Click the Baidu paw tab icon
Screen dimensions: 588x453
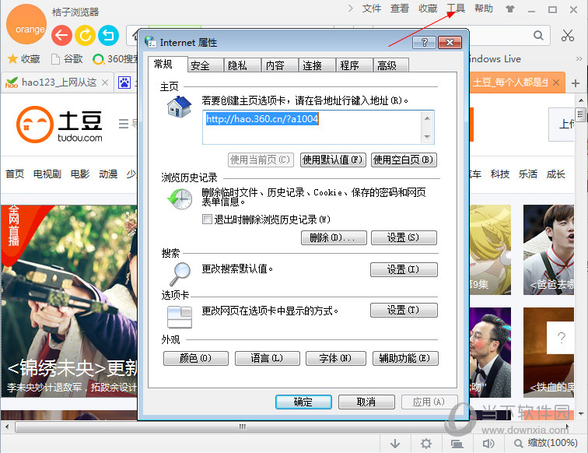coord(124,83)
